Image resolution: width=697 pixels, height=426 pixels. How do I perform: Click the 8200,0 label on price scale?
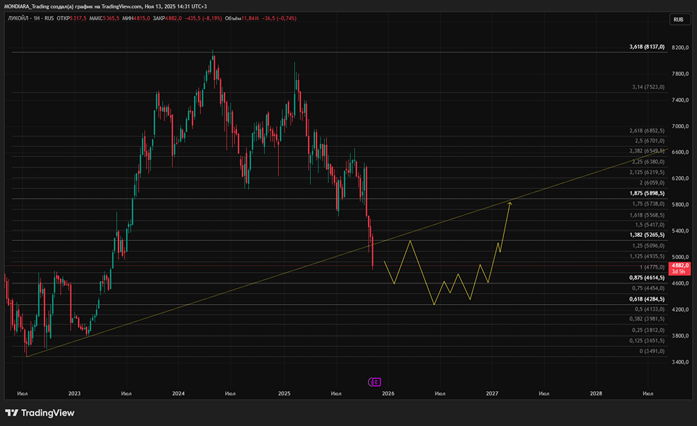(680, 47)
